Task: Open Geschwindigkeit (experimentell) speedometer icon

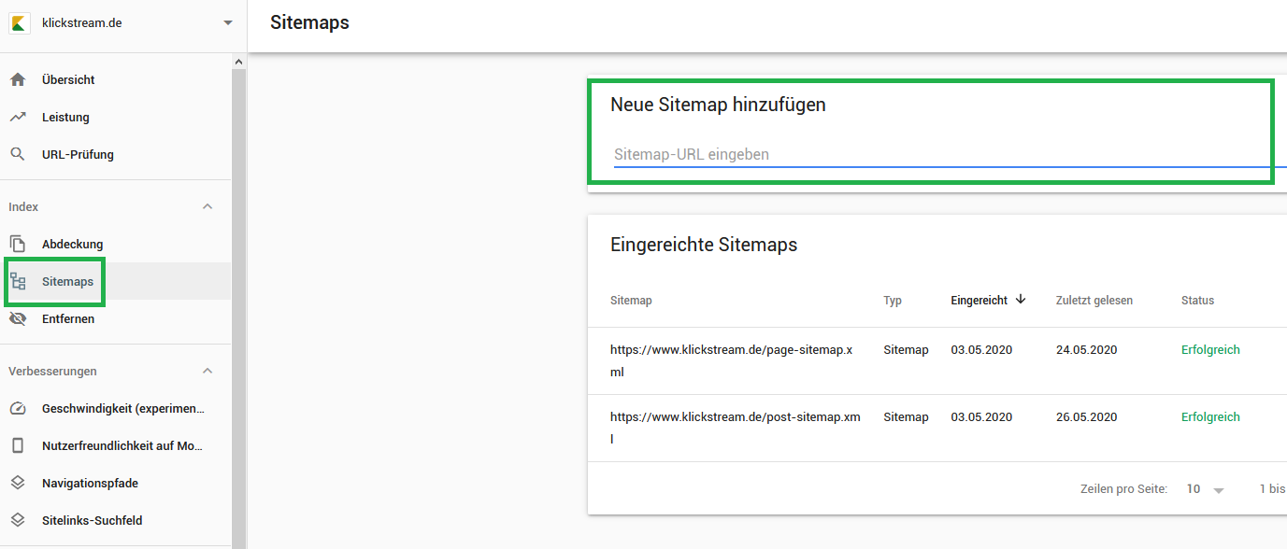Action: click(x=19, y=408)
